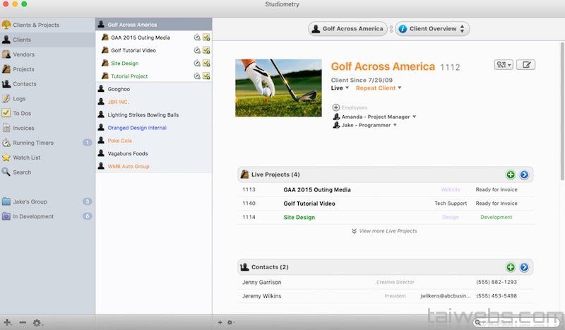Click the to-do checkbox icon for Golf Tutorial Video

click(206, 50)
